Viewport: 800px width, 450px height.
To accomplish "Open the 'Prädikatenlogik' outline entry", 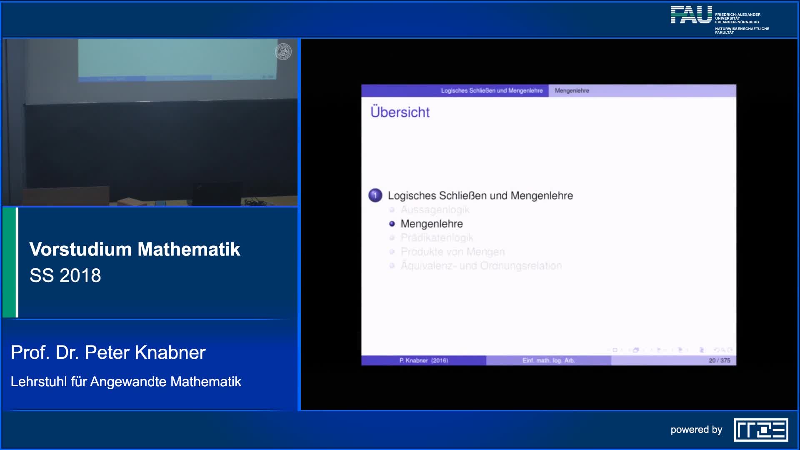I will pos(437,238).
